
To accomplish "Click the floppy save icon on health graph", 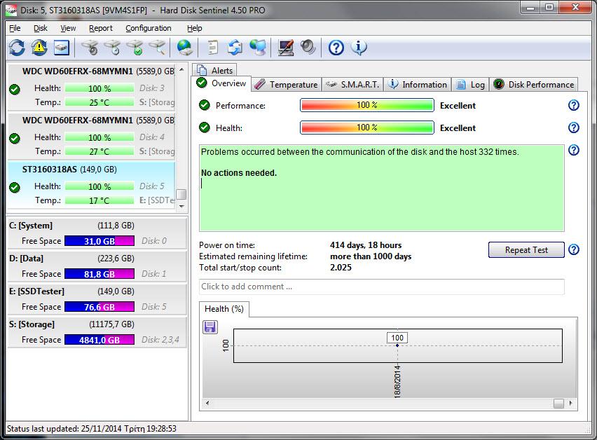I will [210, 327].
